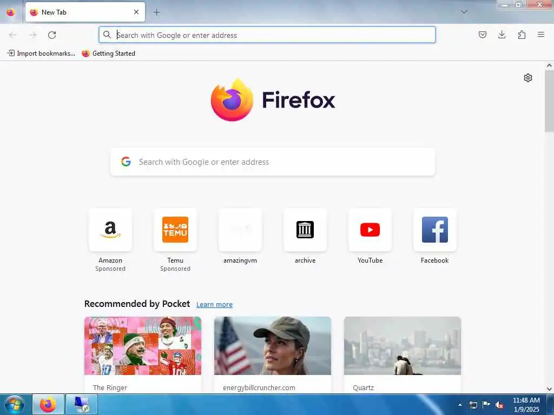Screen dimensions: 554x415
Task: Open the network tray icon
Action: pyautogui.click(x=473, y=405)
